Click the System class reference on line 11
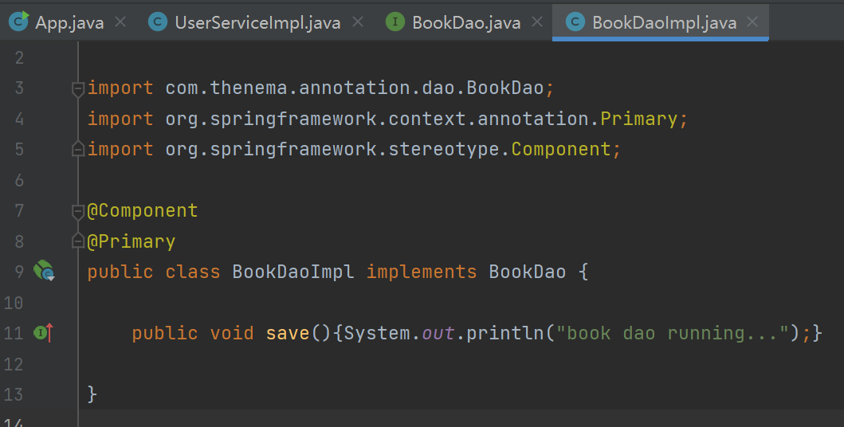This screenshot has width=844, height=427. (x=378, y=334)
